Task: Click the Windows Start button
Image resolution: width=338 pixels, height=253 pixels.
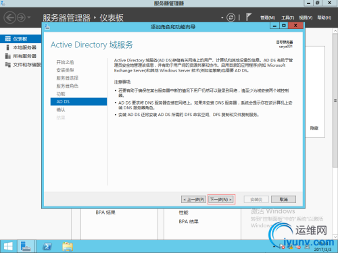Action: point(8,246)
